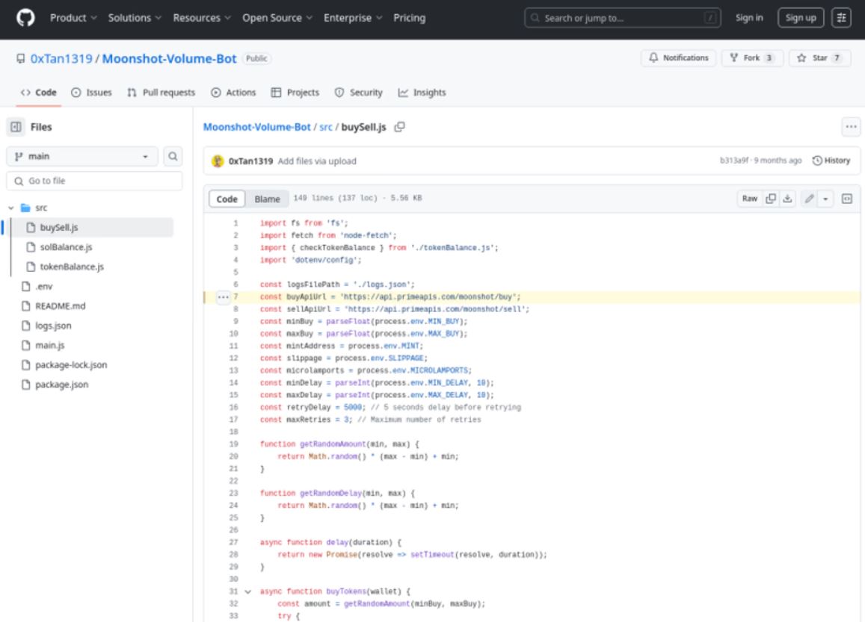
Task: Open the symbols panel icon
Action: (x=847, y=199)
